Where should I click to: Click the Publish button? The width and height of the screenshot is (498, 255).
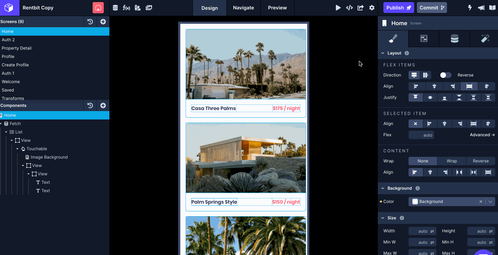pos(399,8)
